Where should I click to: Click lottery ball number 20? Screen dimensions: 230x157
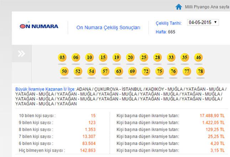pos(130,58)
